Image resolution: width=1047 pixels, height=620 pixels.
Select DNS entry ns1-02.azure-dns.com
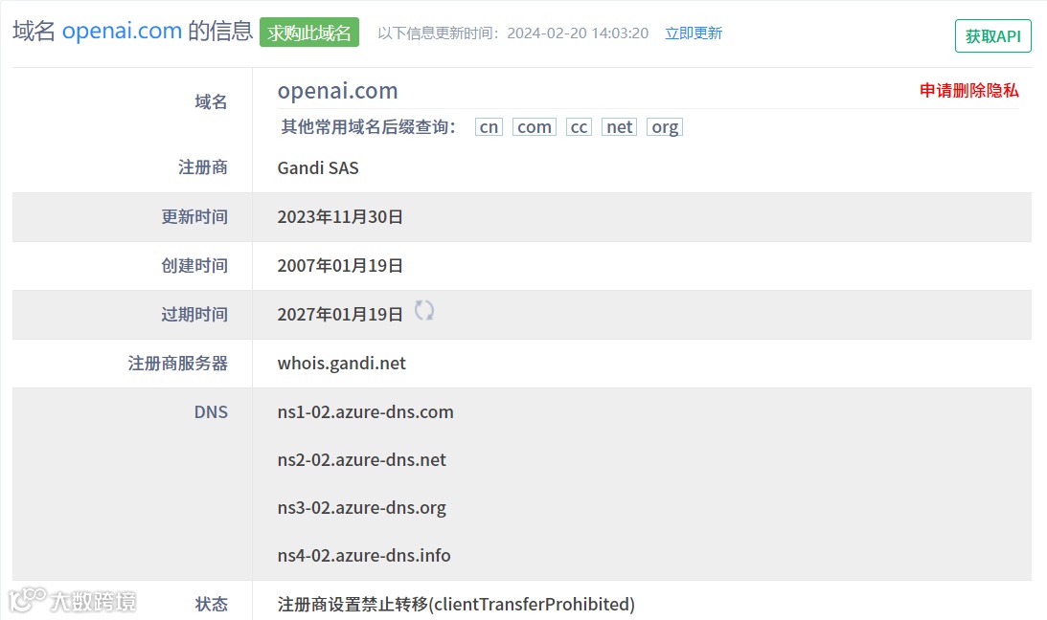point(364,412)
